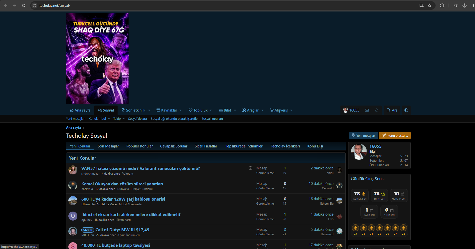Open 40.000 TL bütçede laptop tavsiyesi thread
The width and height of the screenshot is (475, 249).
pyautogui.click(x=116, y=245)
